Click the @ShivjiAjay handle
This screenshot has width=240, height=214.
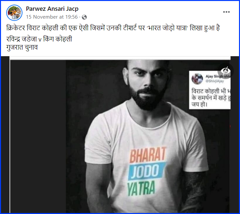[215, 81]
